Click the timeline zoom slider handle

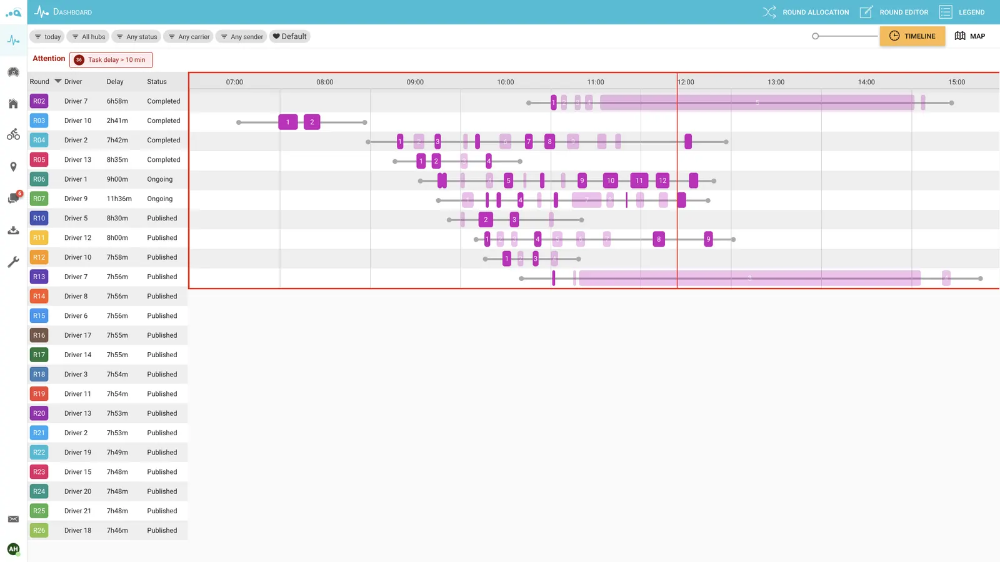[815, 36]
